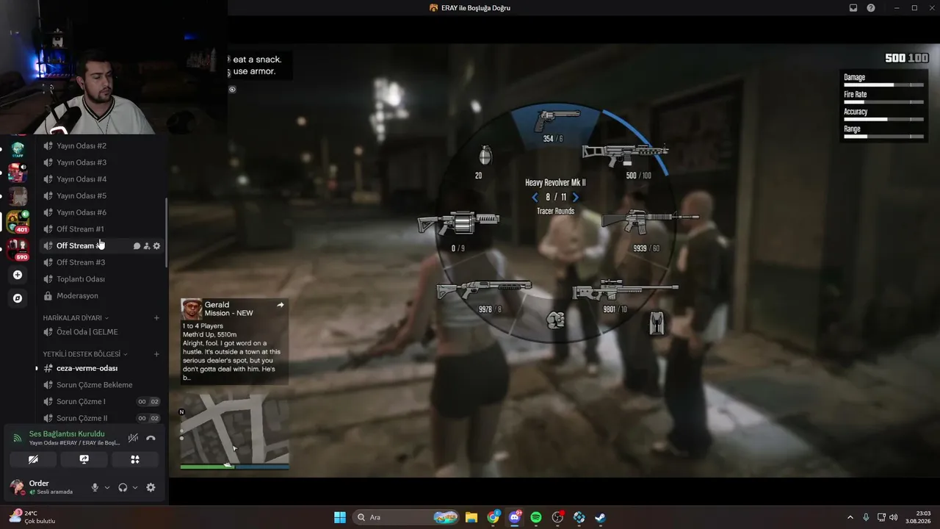Toggle microphone mute in Discord user panel

pos(95,487)
